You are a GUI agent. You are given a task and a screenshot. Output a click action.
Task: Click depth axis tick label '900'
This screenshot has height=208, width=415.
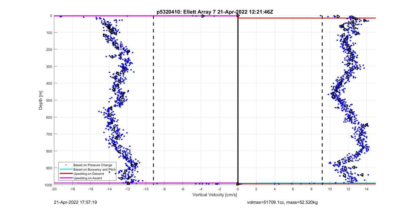coord(49,168)
